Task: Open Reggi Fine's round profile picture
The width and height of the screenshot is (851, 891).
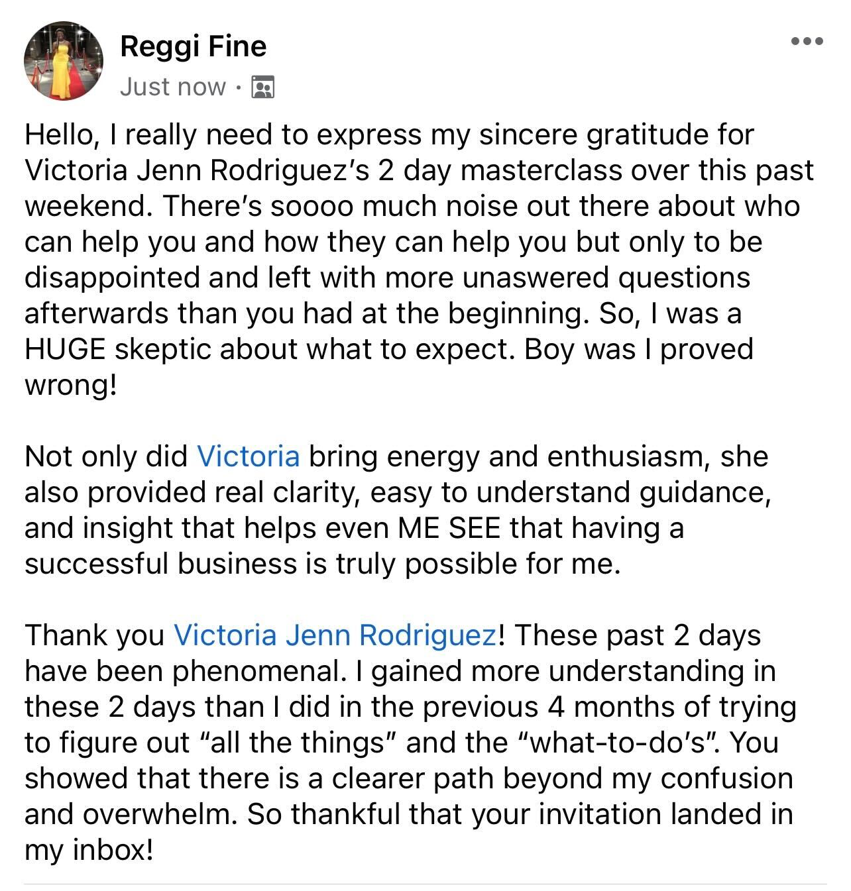Action: pos(64,61)
